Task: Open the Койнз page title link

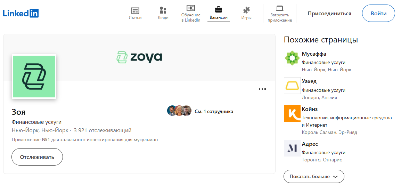Action: tap(310, 109)
